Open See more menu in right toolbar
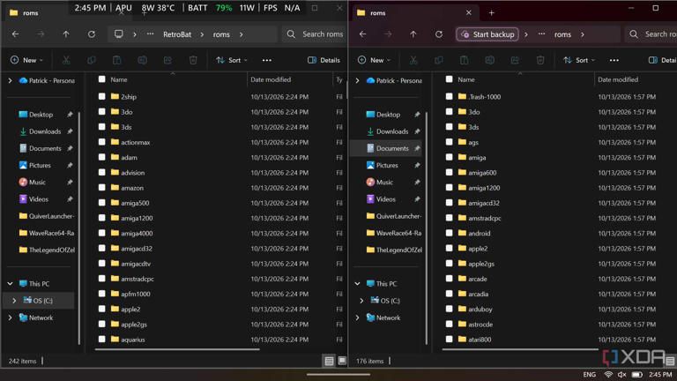Viewport: 677px width, 381px height. click(614, 60)
